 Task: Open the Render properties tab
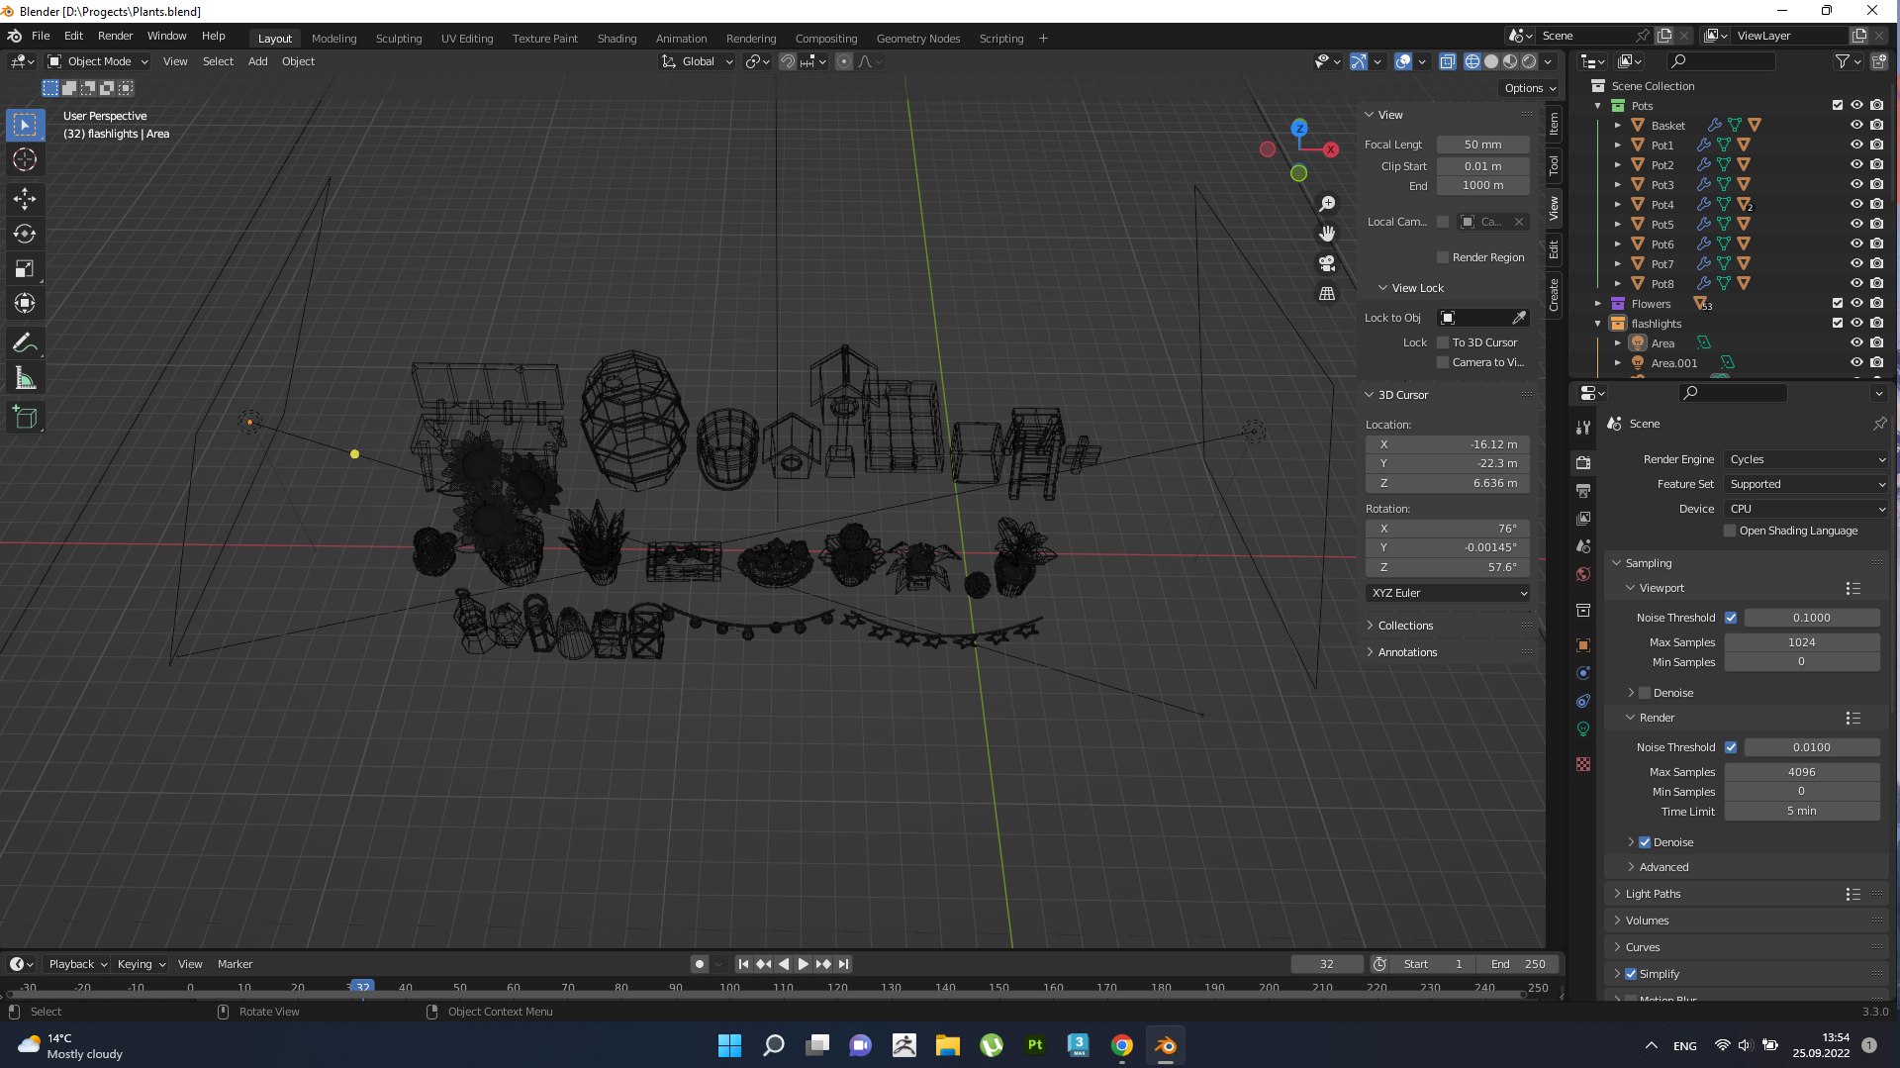[1583, 462]
